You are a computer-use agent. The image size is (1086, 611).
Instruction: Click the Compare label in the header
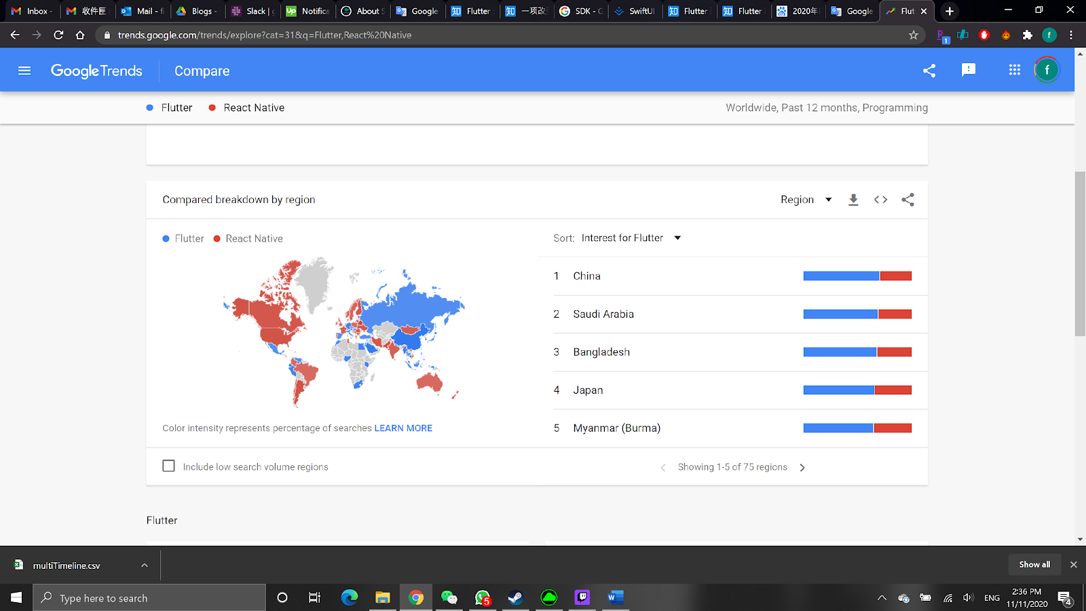pyautogui.click(x=202, y=71)
